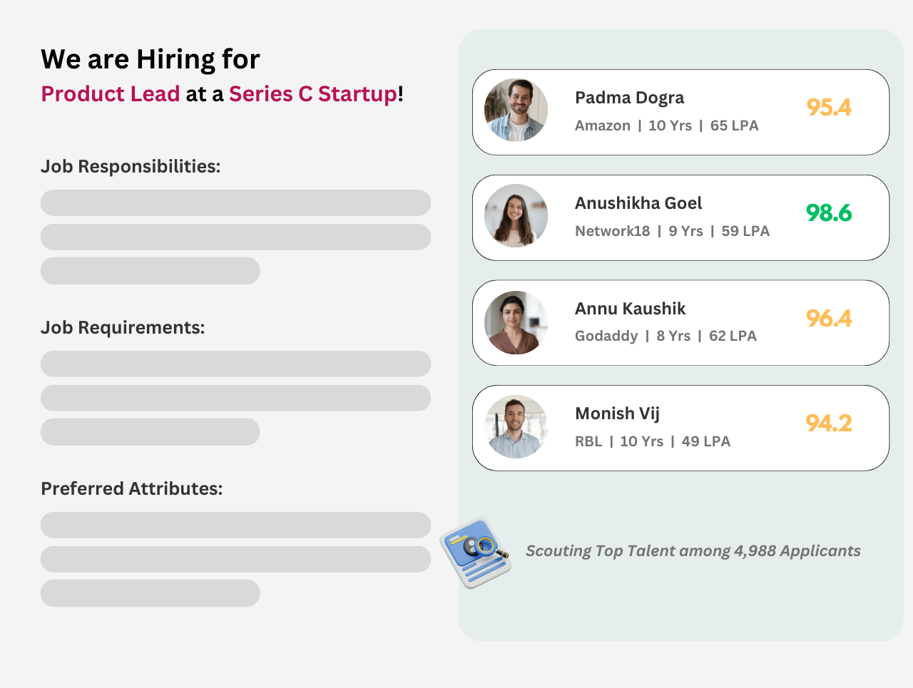Open the Padma Dogra candidate name

click(x=629, y=98)
